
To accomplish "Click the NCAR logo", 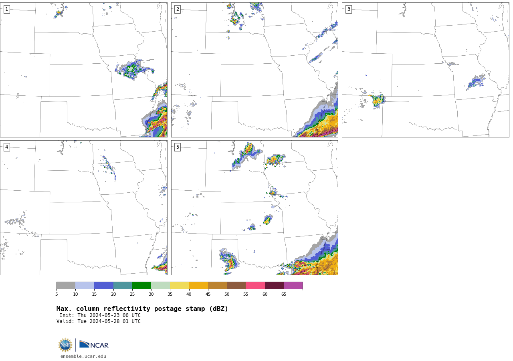I will click(x=94, y=345).
